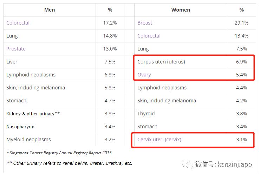
Task: Click the Myeloid neoplasms entry
Action: click(x=28, y=140)
